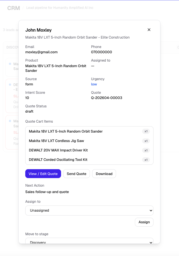Click the draft quote status value
179x256 pixels.
coord(29,111)
